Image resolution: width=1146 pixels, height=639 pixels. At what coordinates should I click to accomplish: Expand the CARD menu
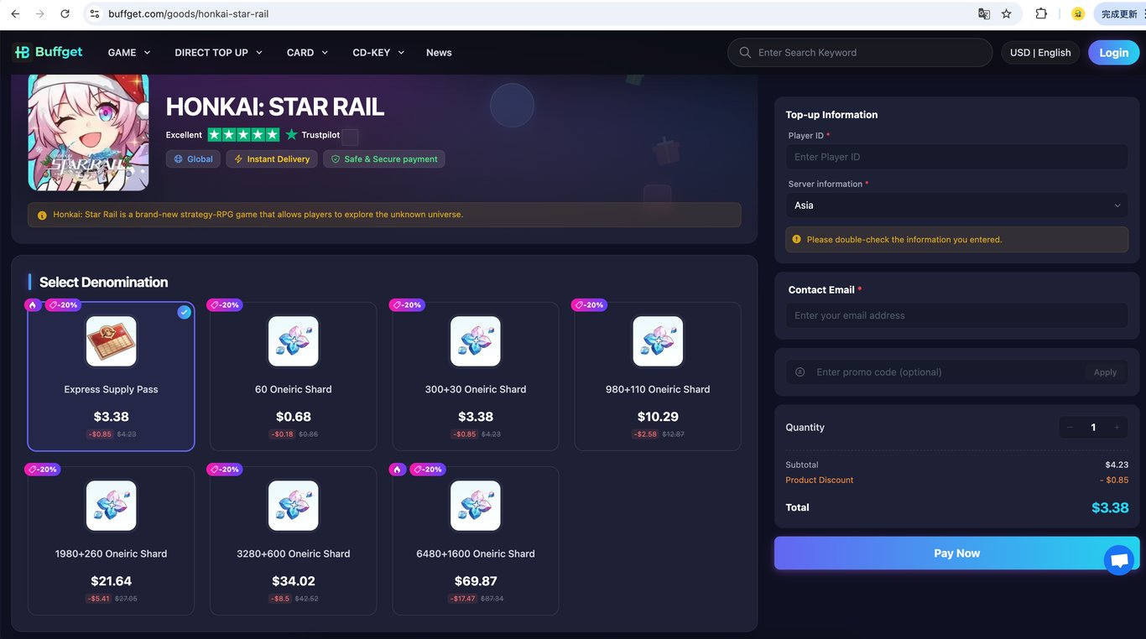307,52
